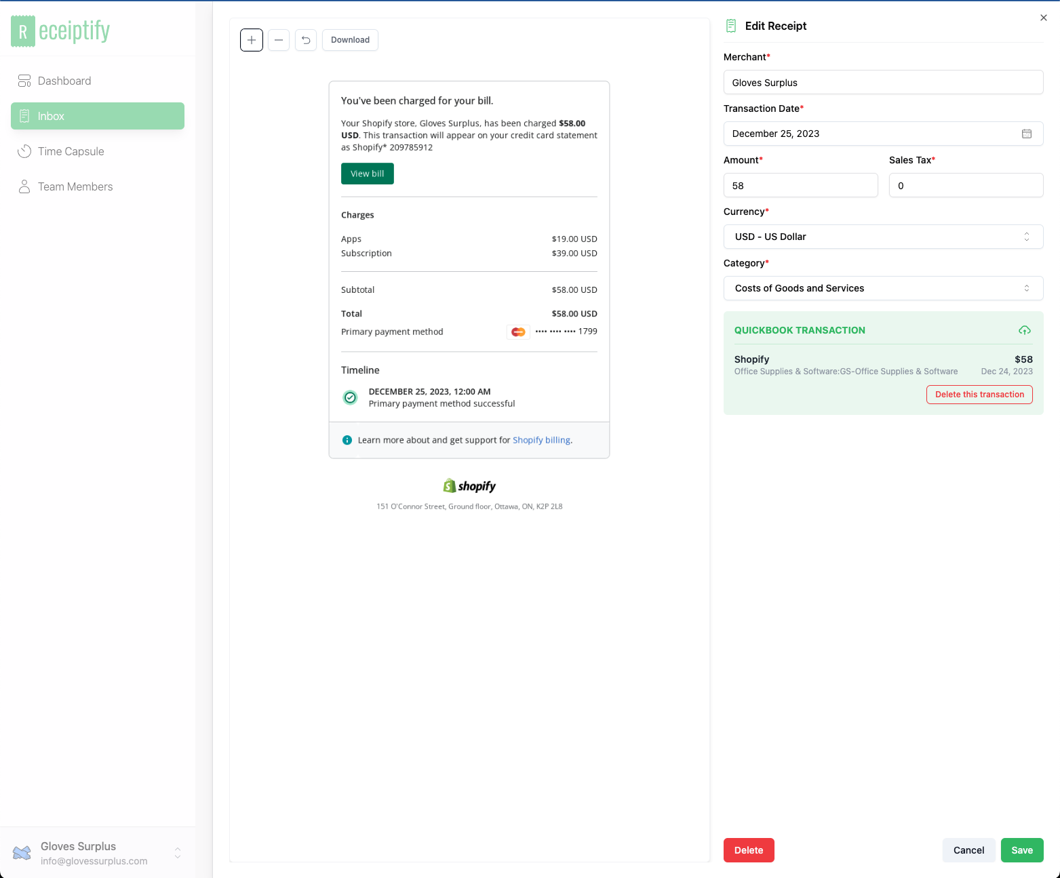Open the Category dropdown
This screenshot has height=878, width=1060.
click(883, 288)
